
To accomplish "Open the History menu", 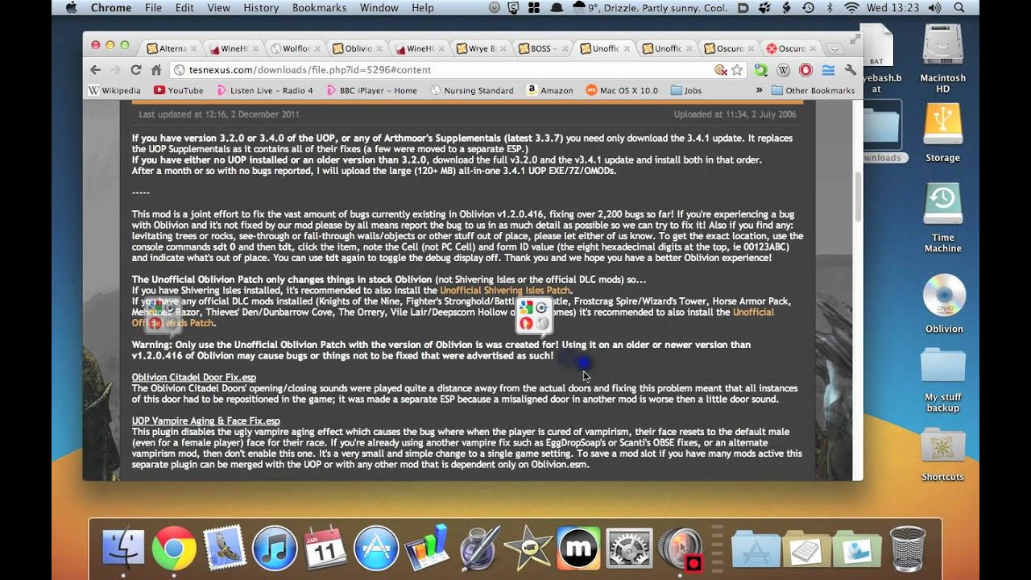I will tap(260, 8).
